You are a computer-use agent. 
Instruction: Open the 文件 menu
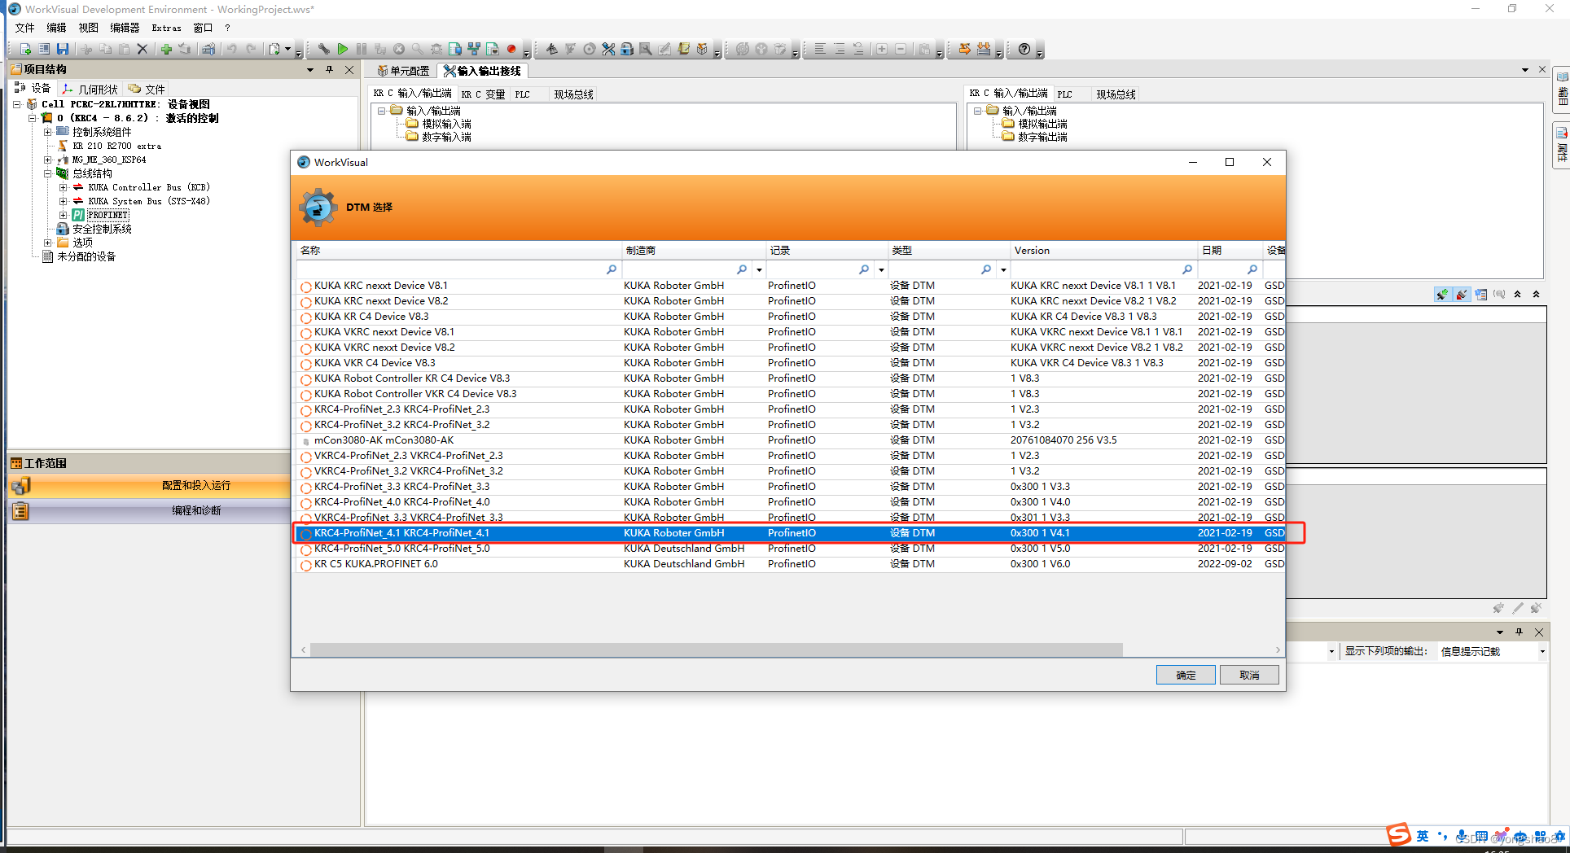pos(24,28)
